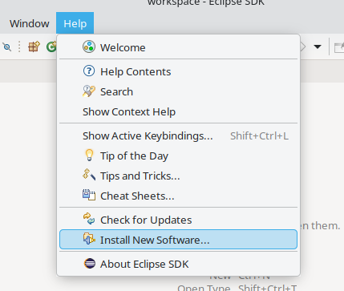Click the New Java Package toolbar icon
Viewport: 344px width, 291px height.
(34, 47)
